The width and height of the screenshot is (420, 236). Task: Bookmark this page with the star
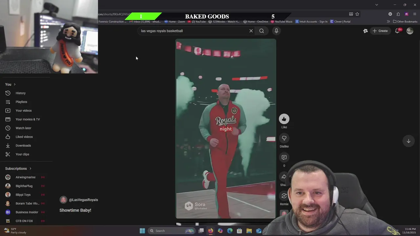coord(357,14)
